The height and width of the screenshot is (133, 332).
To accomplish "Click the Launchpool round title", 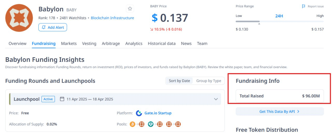I will pyautogui.click(x=26, y=99).
